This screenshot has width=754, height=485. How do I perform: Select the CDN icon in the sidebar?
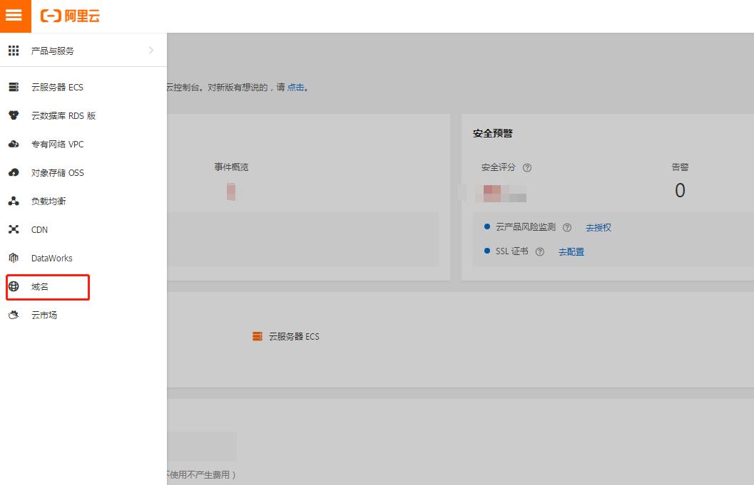[13, 229]
